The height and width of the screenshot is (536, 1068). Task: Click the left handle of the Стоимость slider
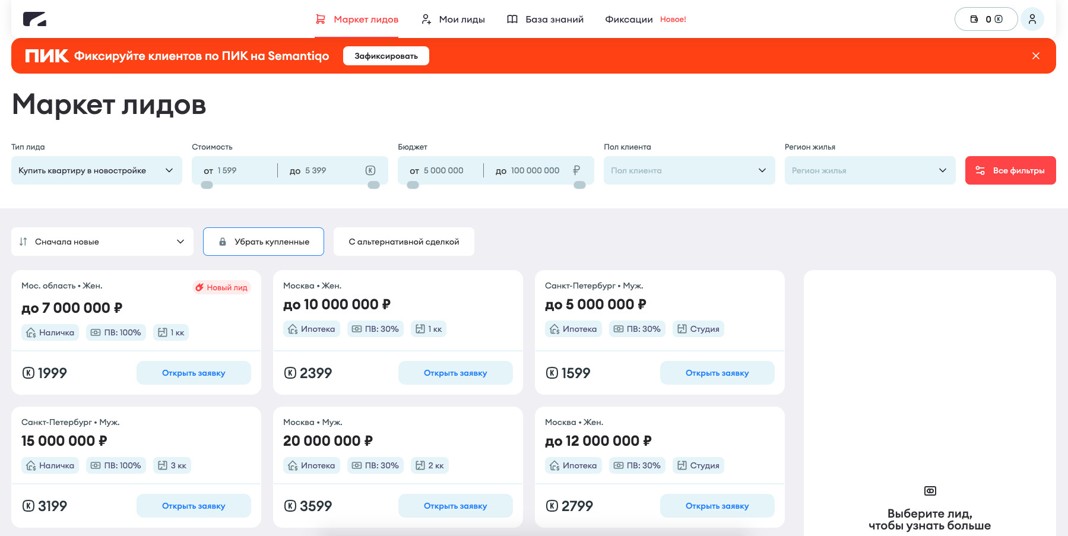207,185
